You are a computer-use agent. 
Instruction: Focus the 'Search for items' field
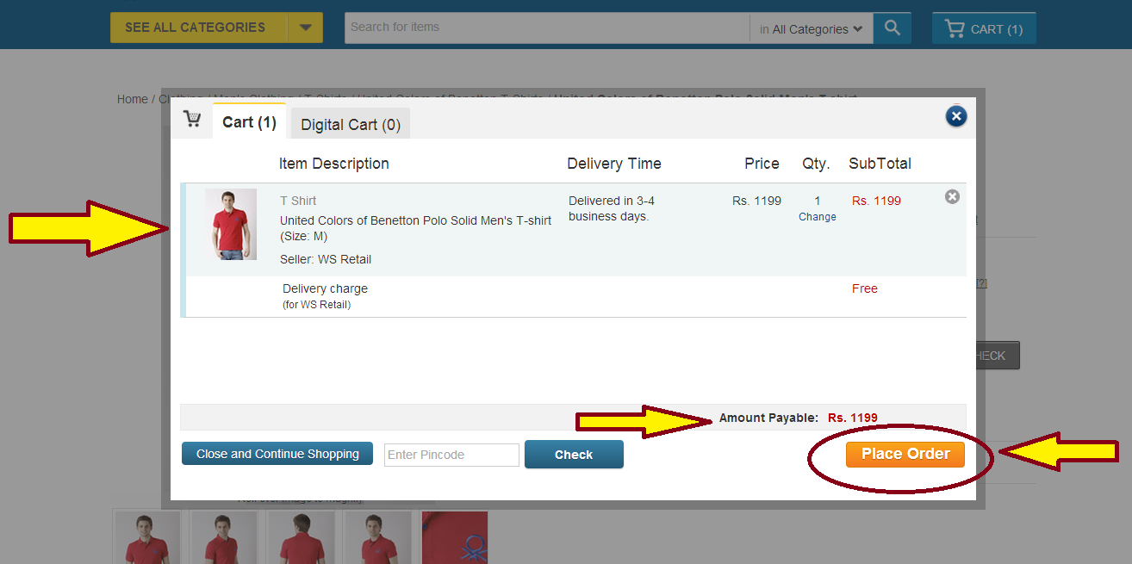pyautogui.click(x=547, y=28)
